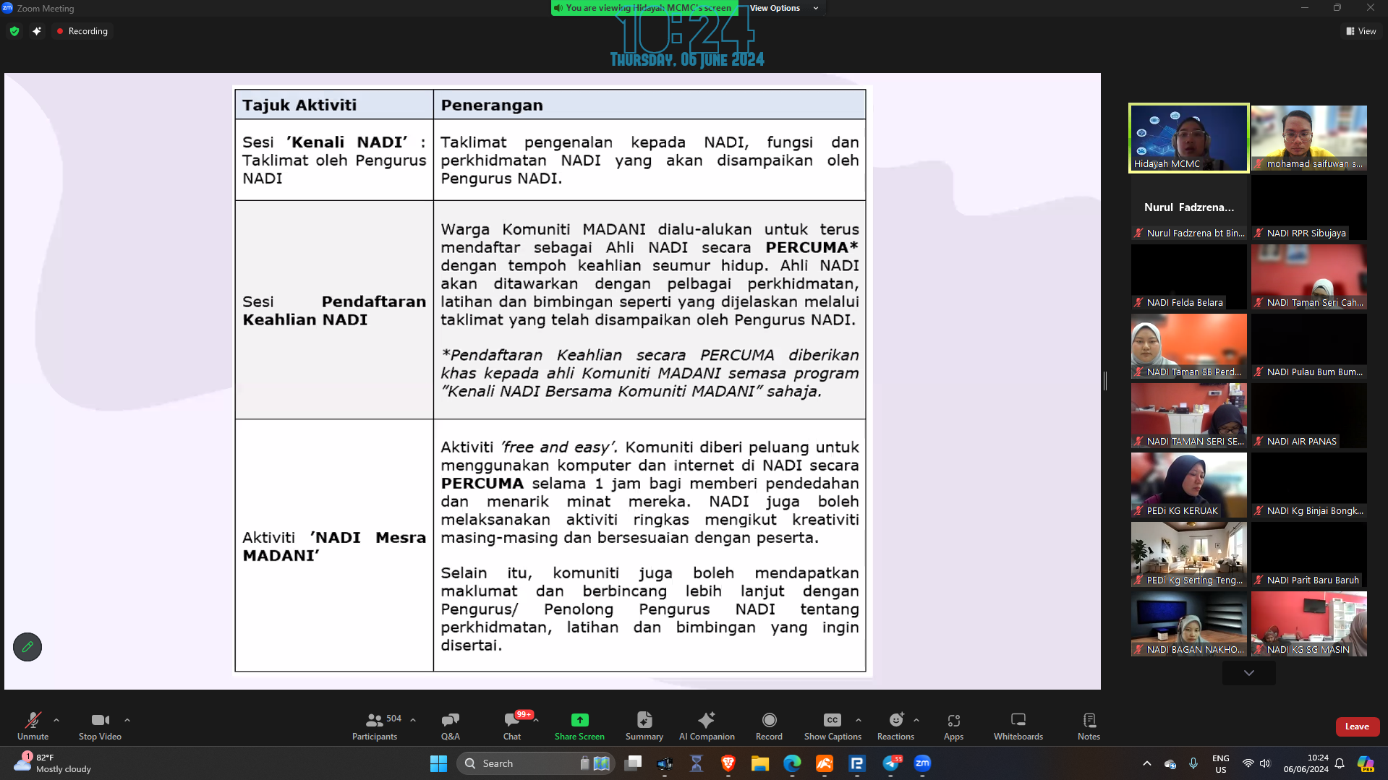Open Whiteboards

[1018, 726]
